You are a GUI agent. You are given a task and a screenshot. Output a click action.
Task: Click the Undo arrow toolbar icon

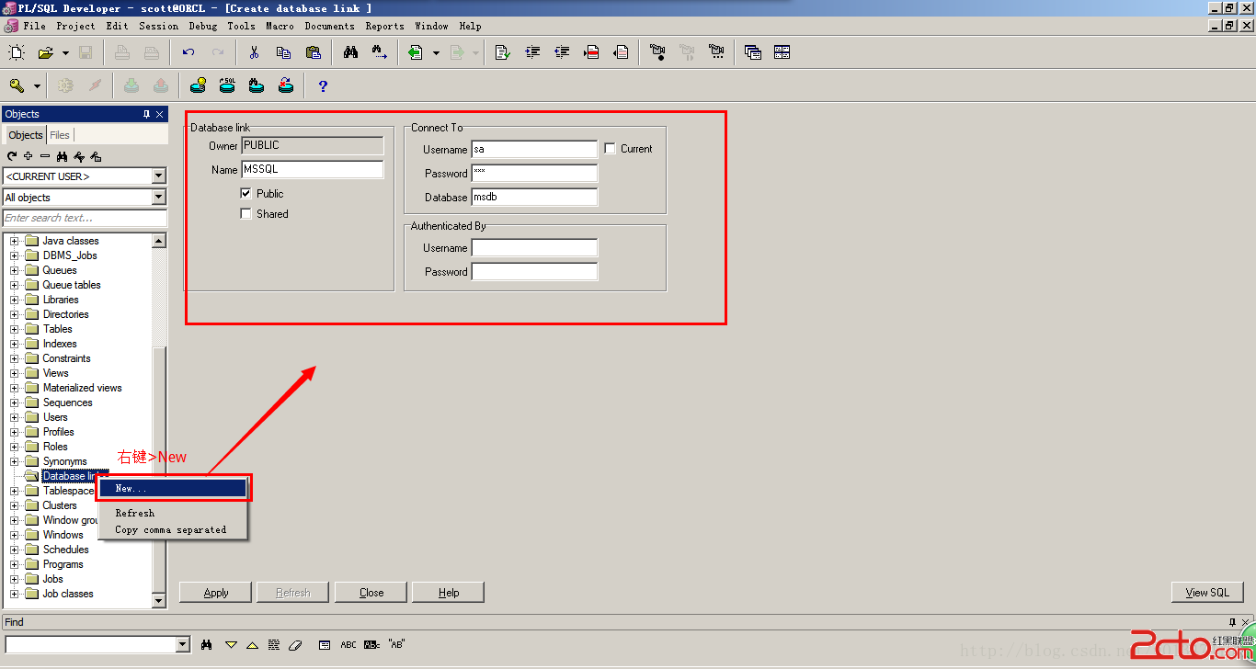tap(188, 52)
